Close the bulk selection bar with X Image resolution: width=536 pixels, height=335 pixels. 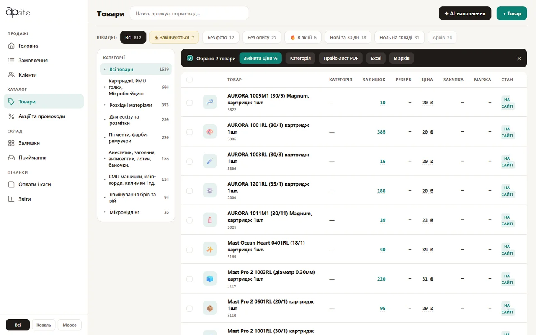[x=519, y=59]
